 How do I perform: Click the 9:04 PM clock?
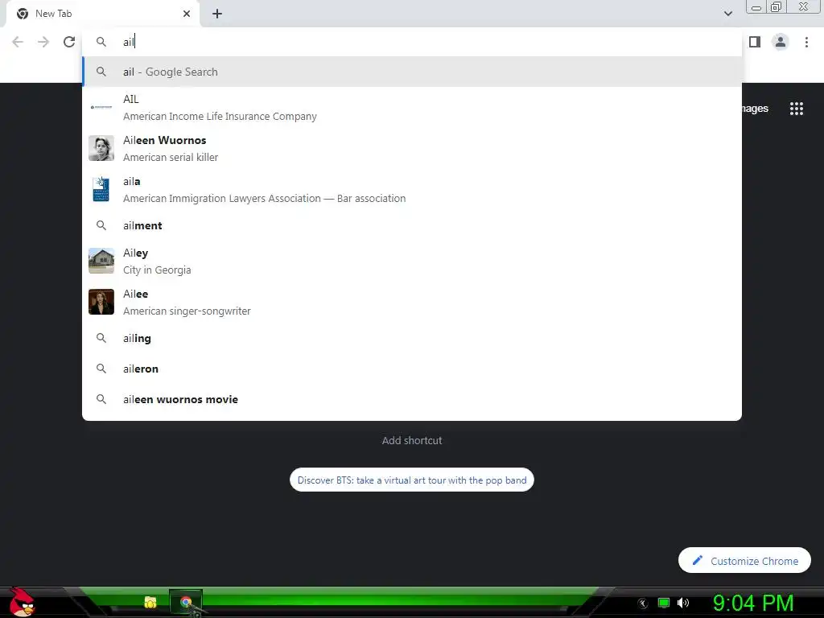coord(753,603)
